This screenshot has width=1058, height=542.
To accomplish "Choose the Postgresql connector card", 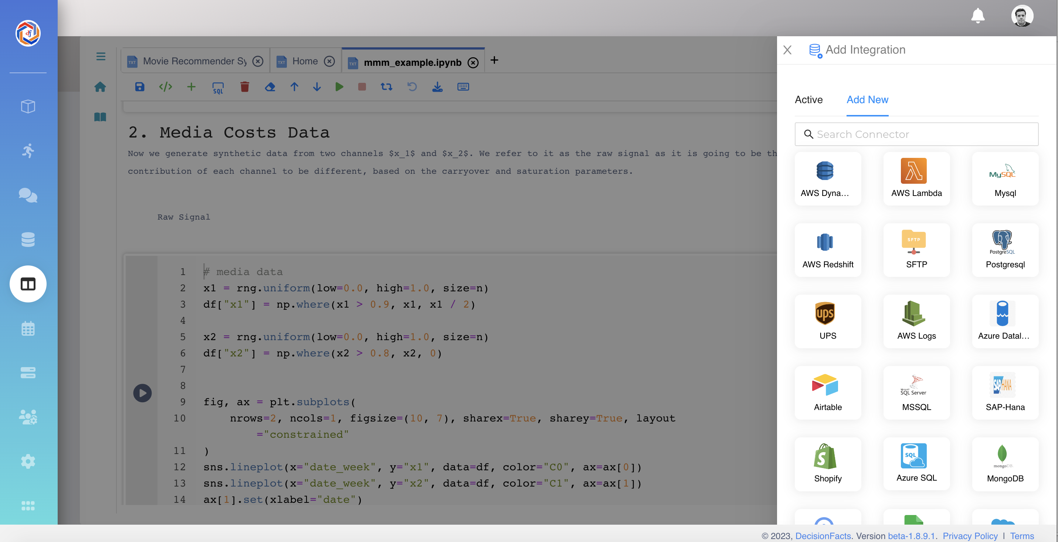I will (1005, 250).
